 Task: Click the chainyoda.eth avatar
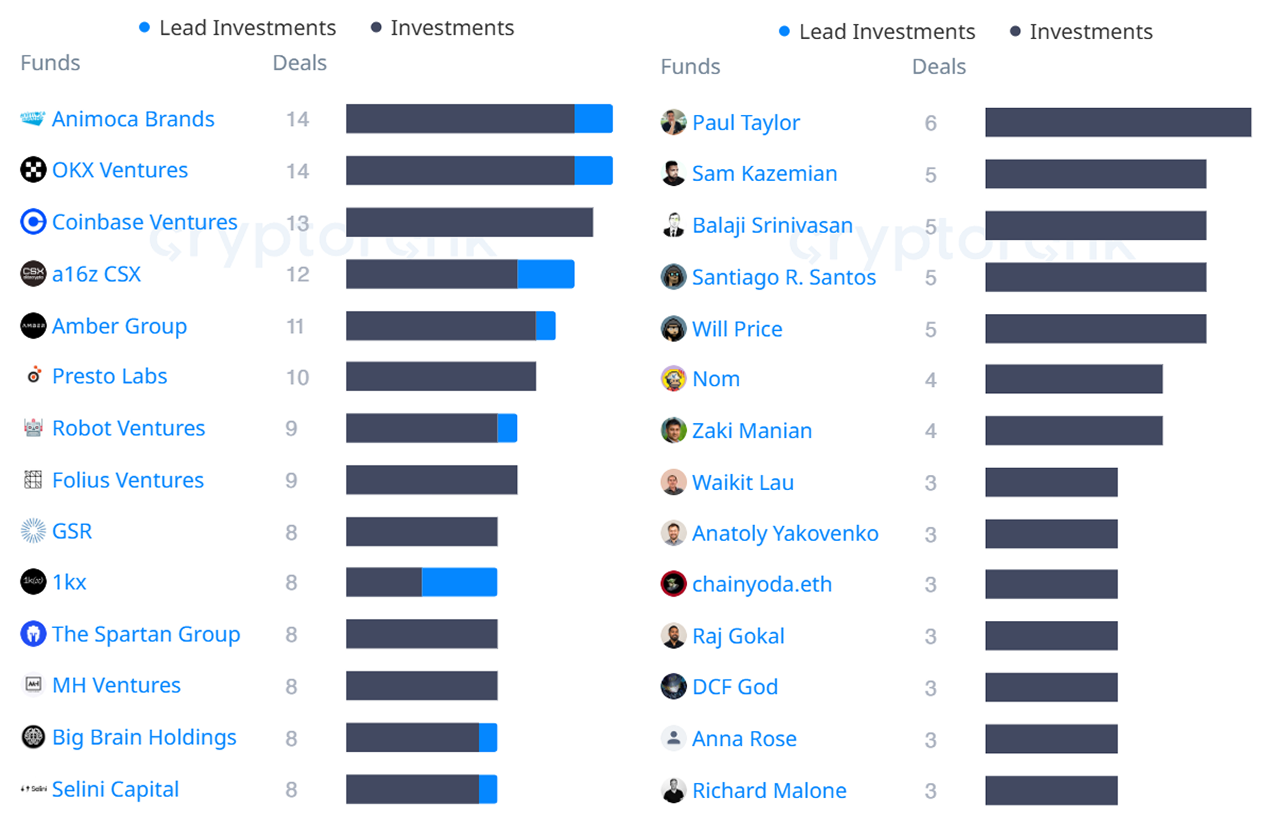coord(673,584)
